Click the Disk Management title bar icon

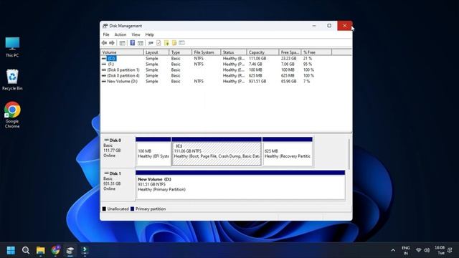point(105,26)
